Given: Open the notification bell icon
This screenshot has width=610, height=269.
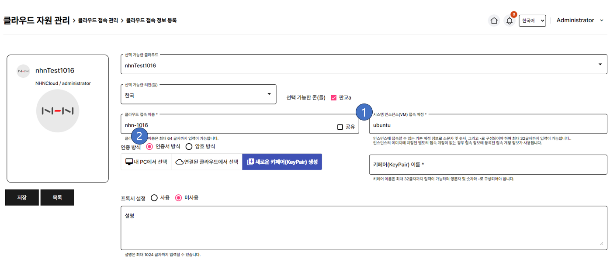Looking at the screenshot, I should click(509, 21).
